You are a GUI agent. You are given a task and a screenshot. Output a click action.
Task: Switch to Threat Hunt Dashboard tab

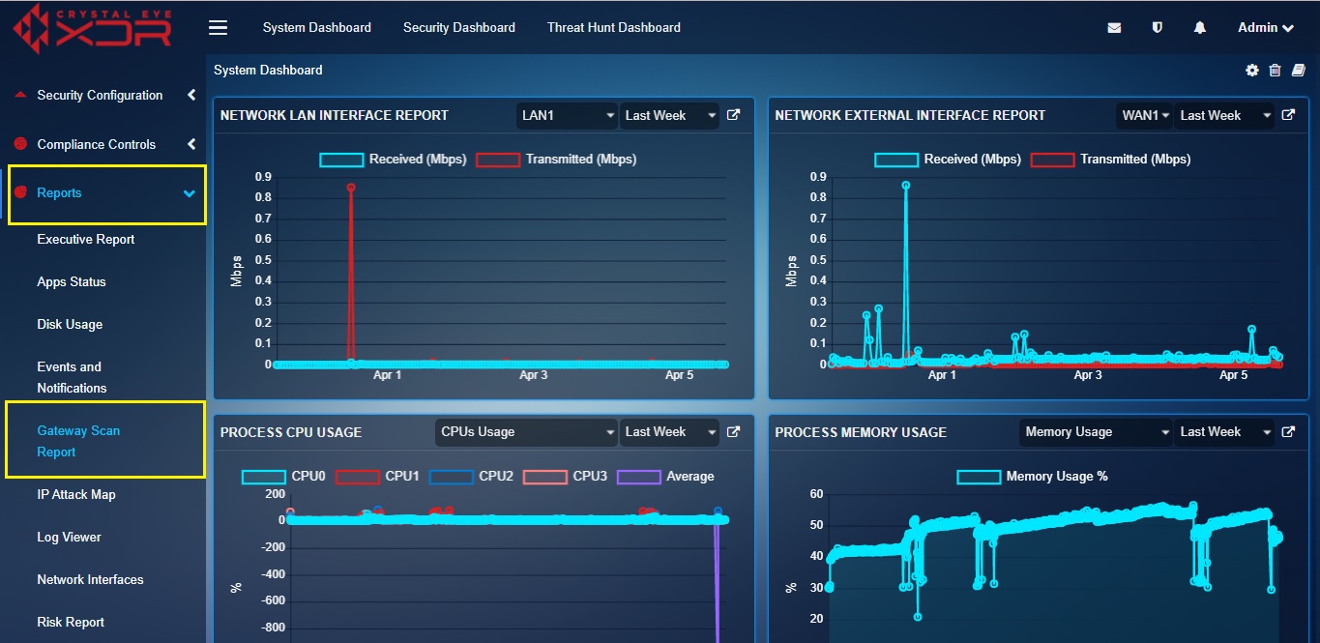[x=614, y=28]
